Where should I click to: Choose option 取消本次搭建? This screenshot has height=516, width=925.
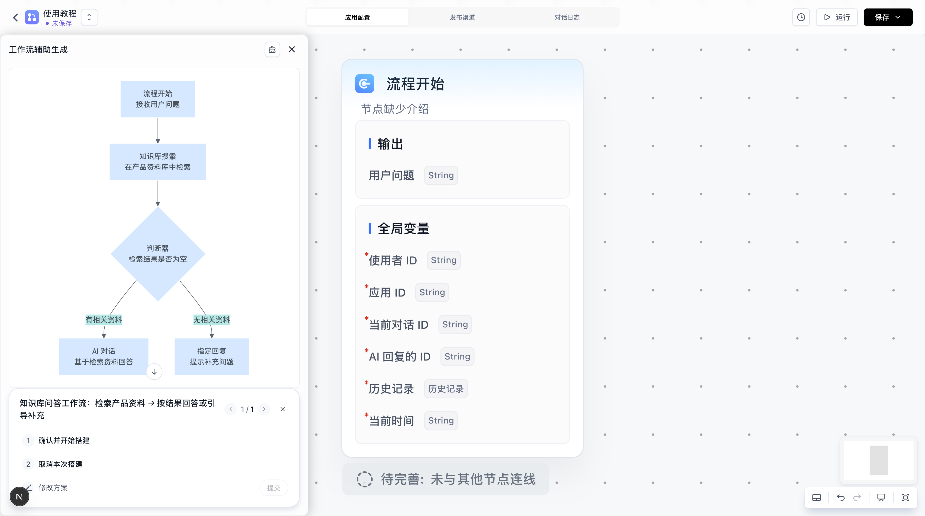point(155,464)
